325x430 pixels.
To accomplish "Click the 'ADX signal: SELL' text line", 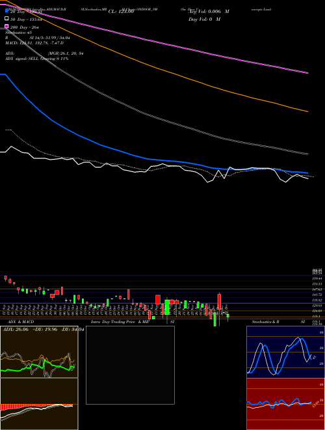I will [36, 59].
